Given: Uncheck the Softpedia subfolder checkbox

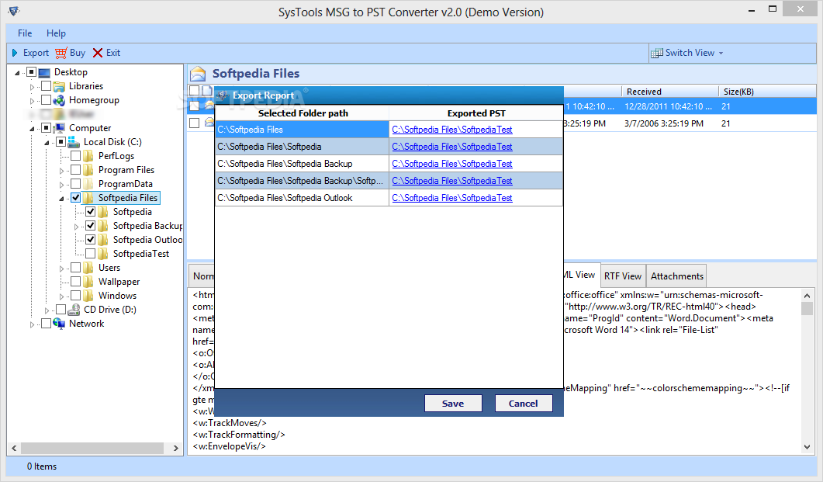Looking at the screenshot, I should 90,212.
